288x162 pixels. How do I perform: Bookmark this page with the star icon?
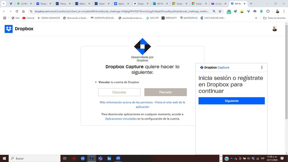click(220, 12)
